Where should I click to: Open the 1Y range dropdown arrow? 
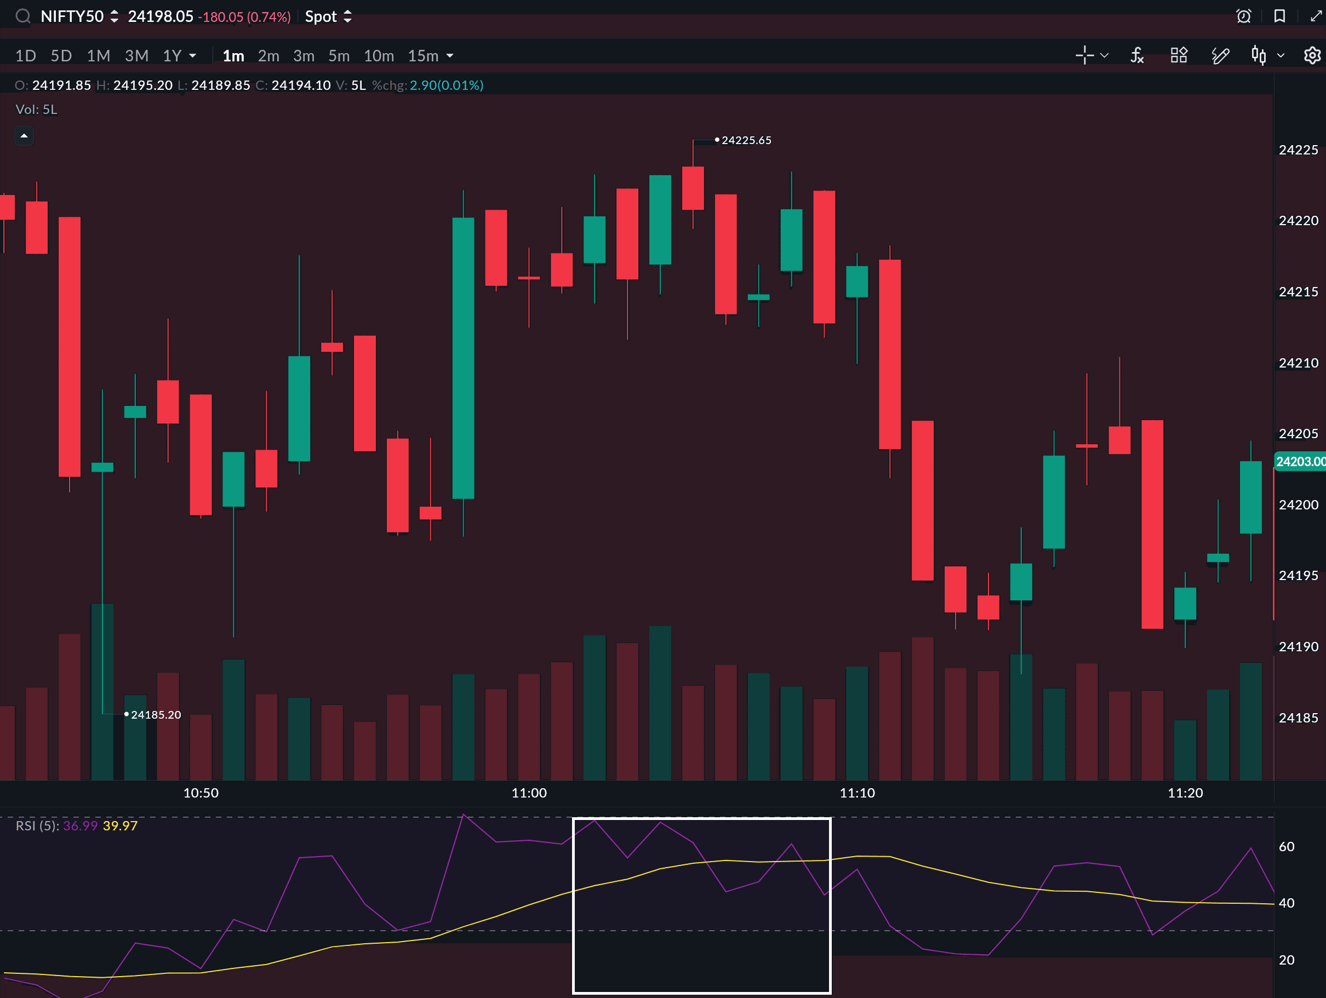(x=192, y=56)
